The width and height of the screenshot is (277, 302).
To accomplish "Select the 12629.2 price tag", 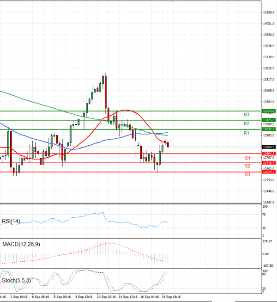I will click(x=269, y=172).
